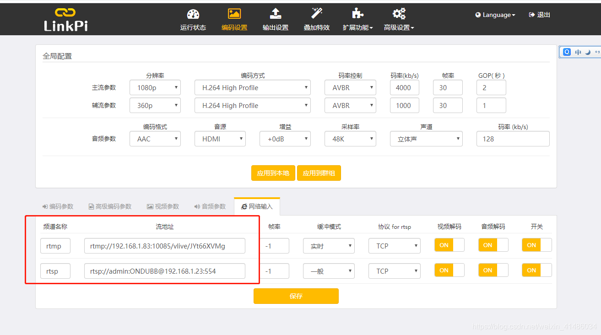Click the rtmp stream address field
Viewport: 601px width, 335px height.
click(x=165, y=246)
